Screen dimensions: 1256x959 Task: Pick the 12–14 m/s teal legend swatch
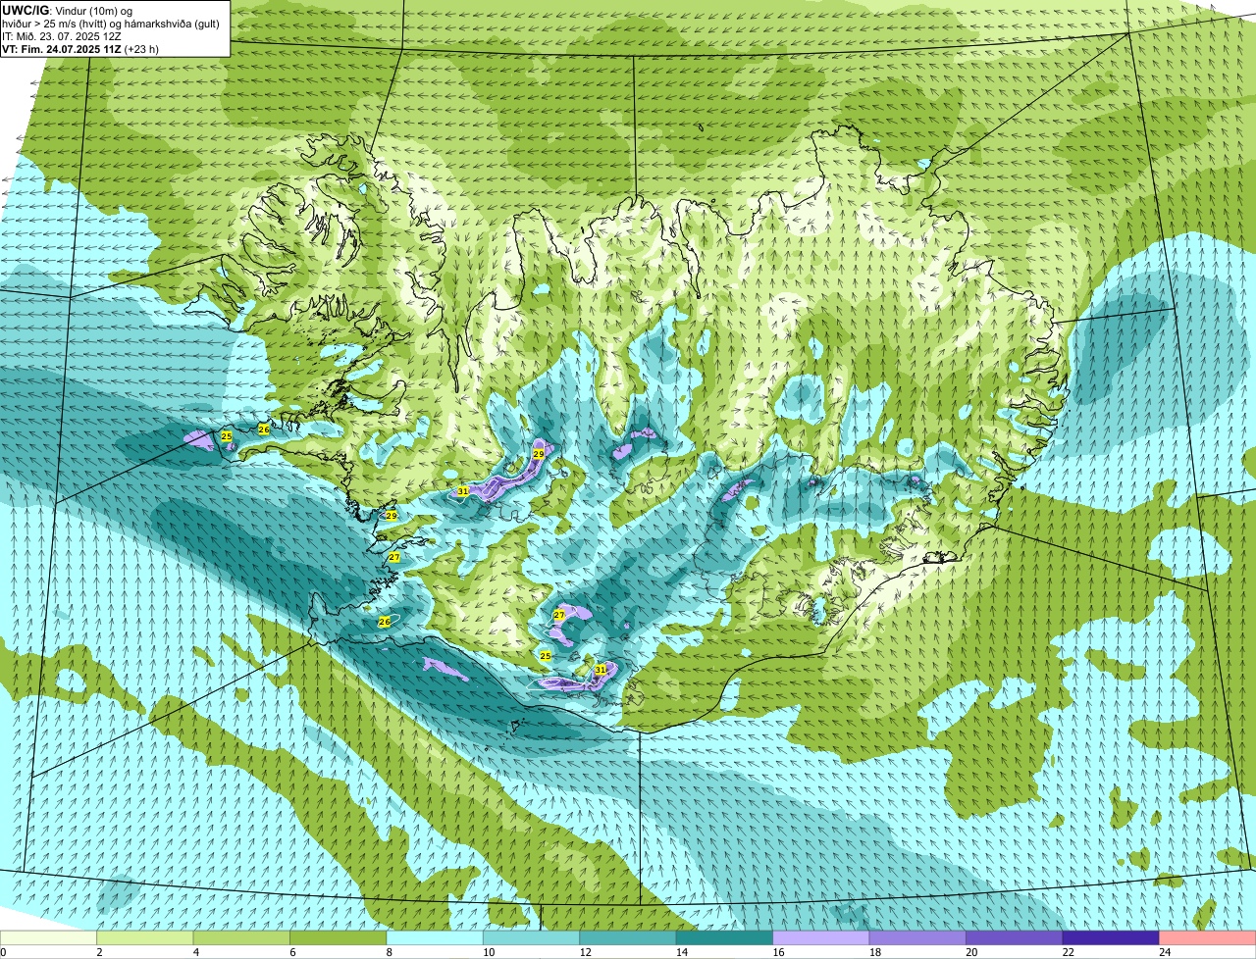coord(628,937)
